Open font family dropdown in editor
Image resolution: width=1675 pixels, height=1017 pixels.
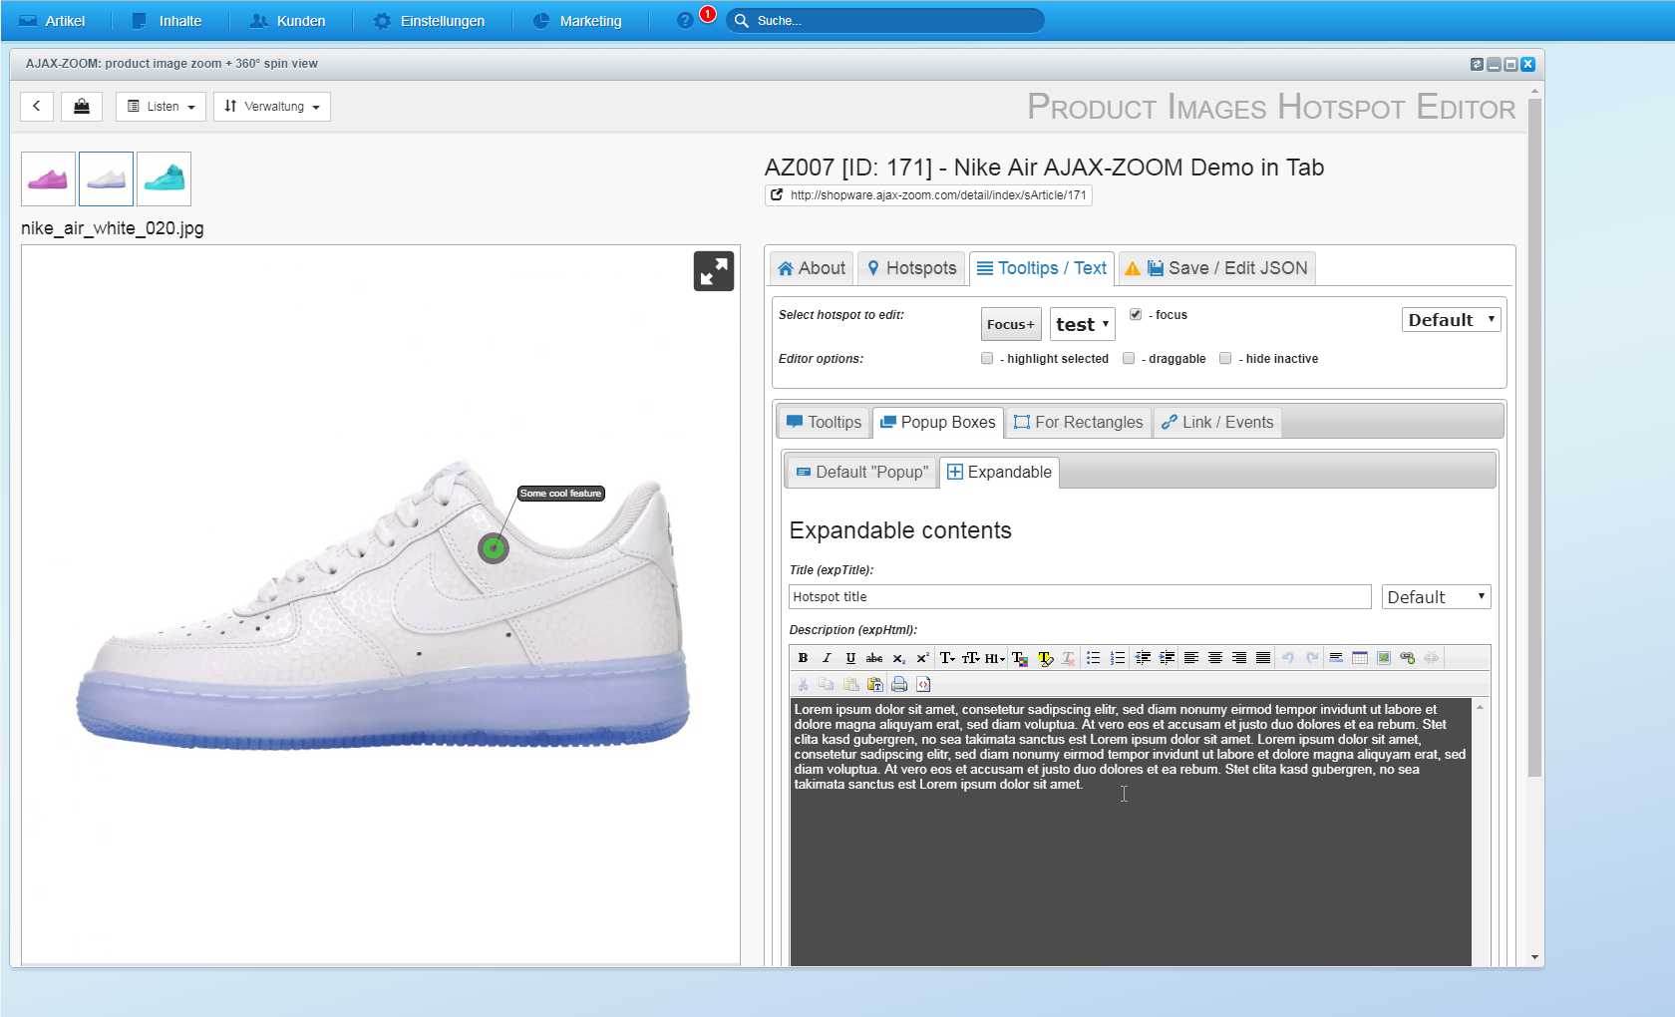pyautogui.click(x=947, y=658)
